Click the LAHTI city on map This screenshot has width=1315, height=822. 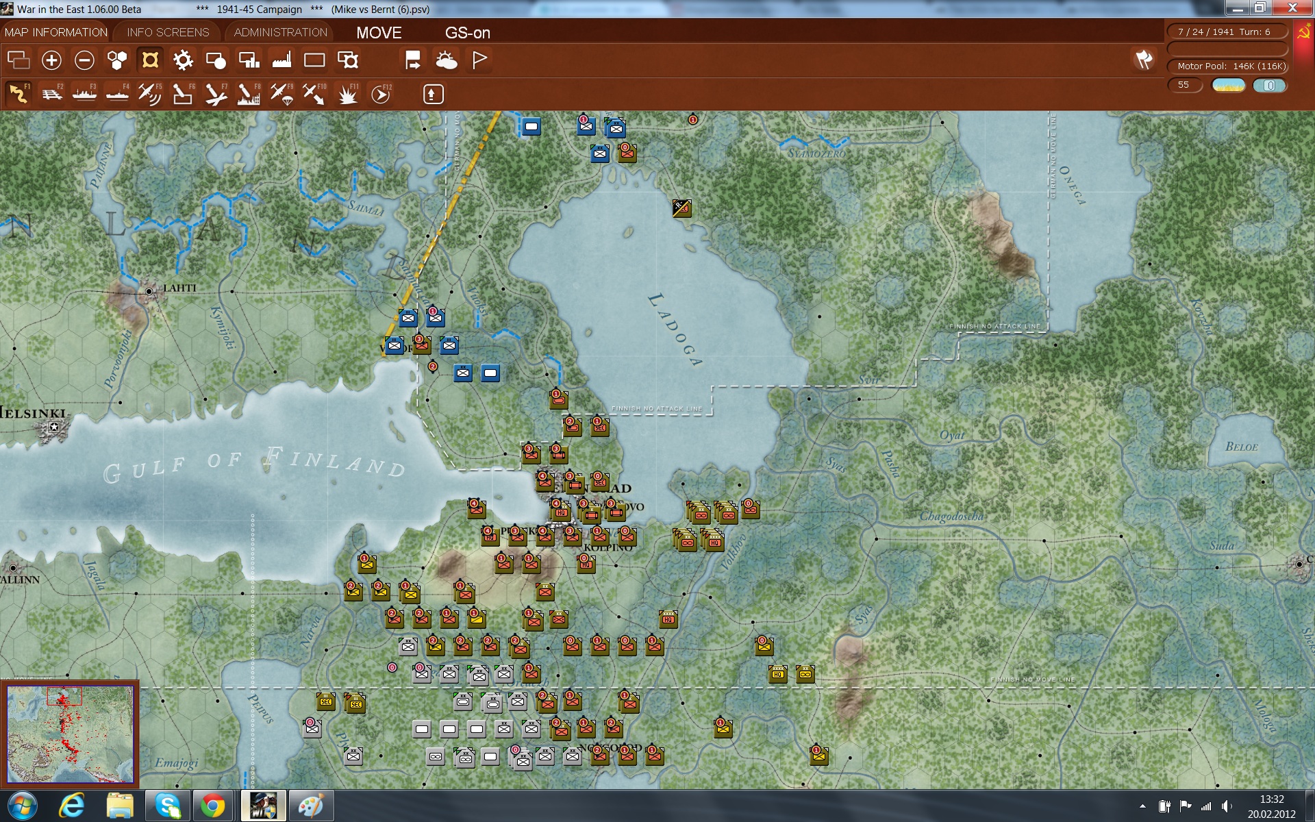pyautogui.click(x=149, y=291)
